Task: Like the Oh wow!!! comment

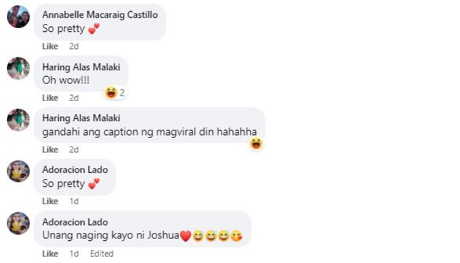Action: click(50, 98)
